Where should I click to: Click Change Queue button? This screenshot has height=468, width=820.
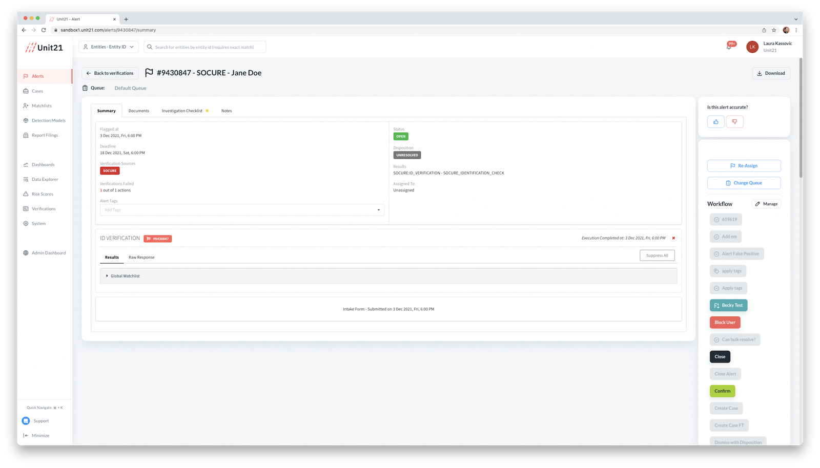coord(744,183)
